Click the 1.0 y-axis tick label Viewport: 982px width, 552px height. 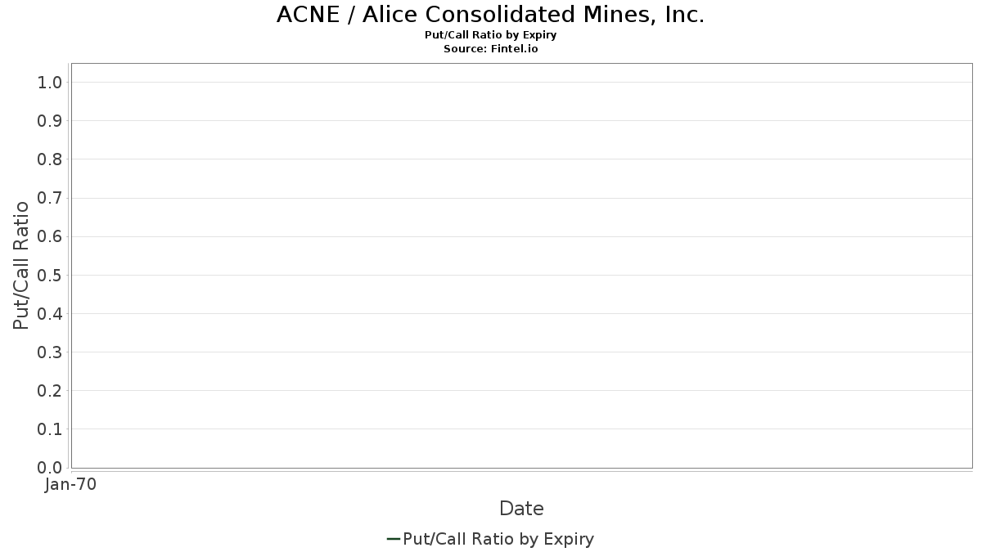tap(50, 83)
